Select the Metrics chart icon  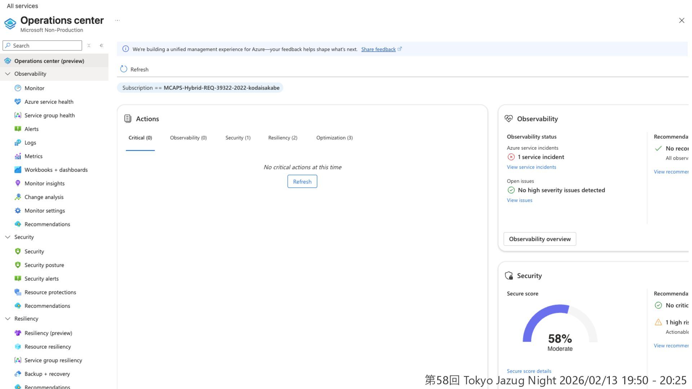point(18,156)
